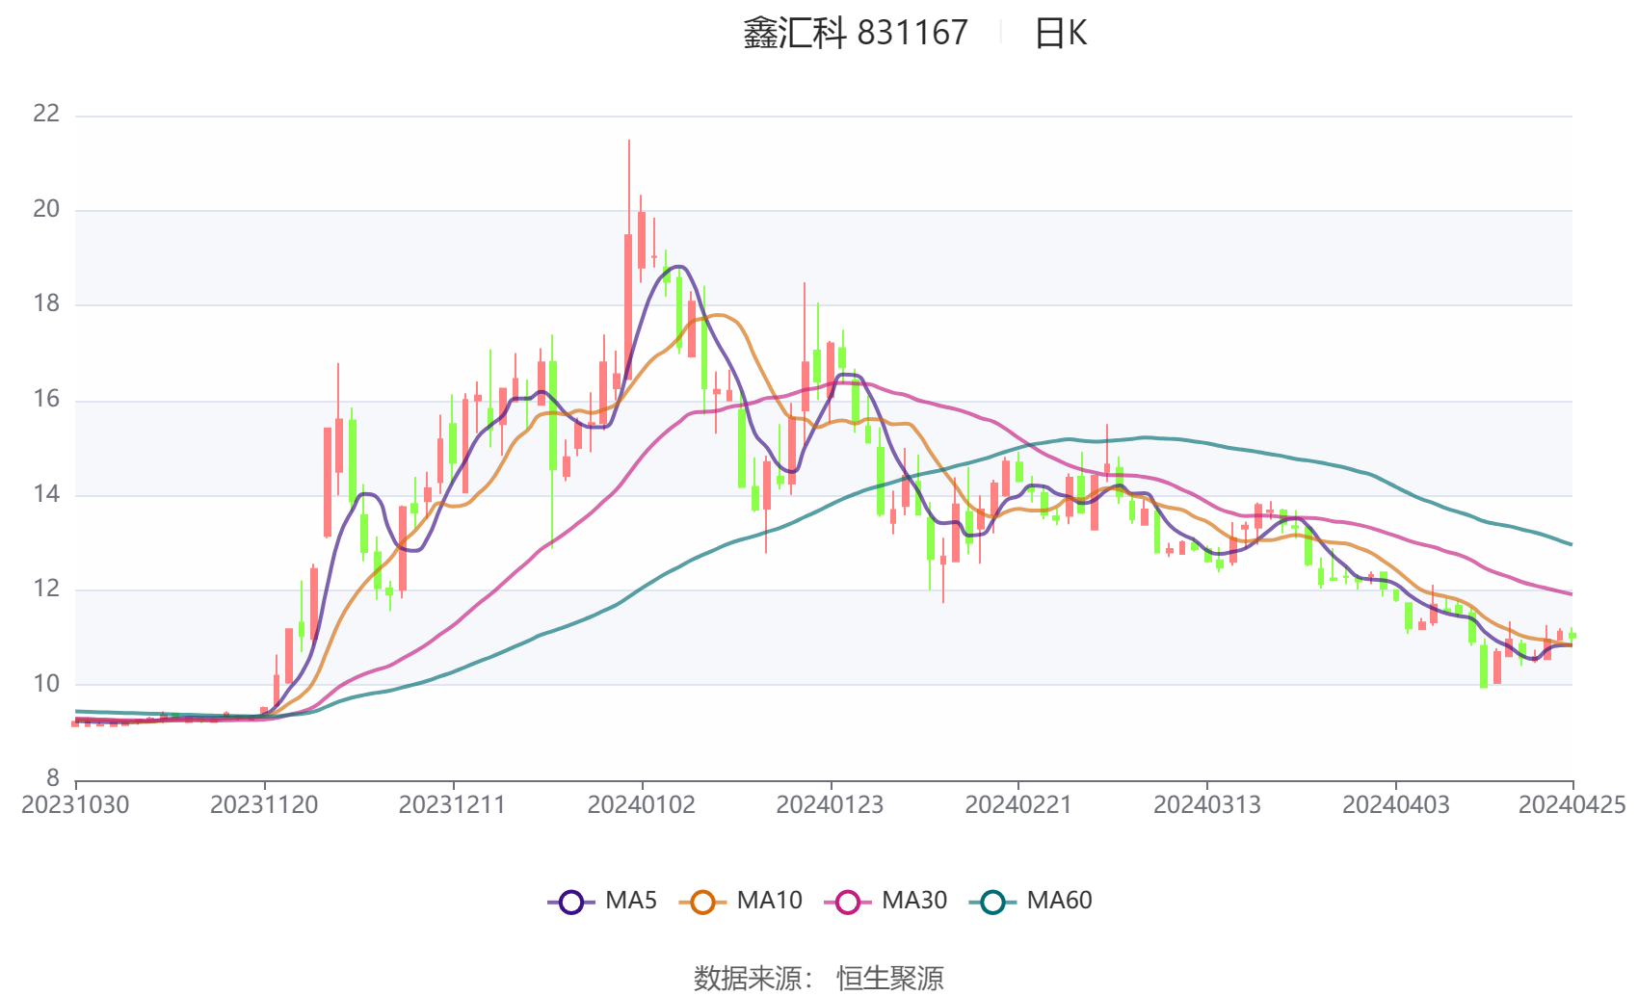Click x-axis date label 20240313
The height and width of the screenshot is (996, 1638).
[1207, 805]
